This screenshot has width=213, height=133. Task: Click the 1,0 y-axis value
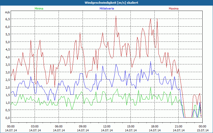tap(8, 103)
